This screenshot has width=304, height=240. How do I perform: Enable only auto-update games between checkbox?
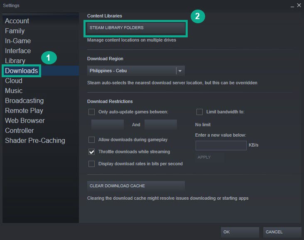[x=91, y=112]
